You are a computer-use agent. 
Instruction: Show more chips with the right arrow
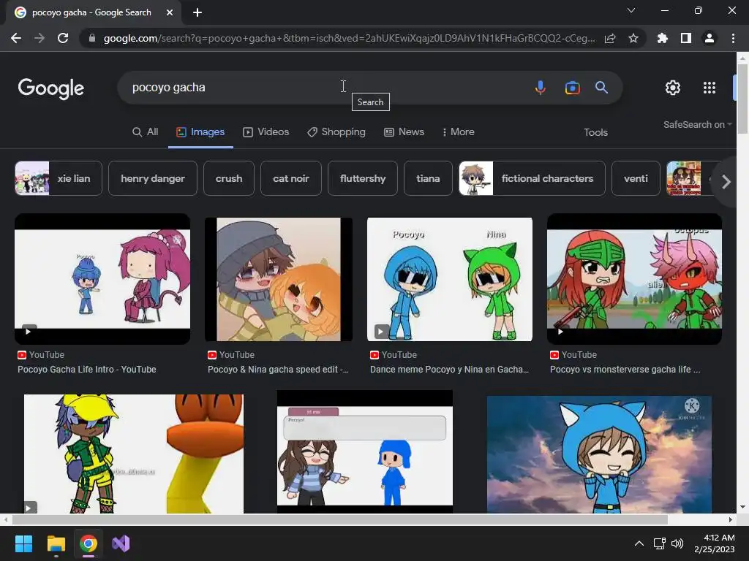[726, 182]
